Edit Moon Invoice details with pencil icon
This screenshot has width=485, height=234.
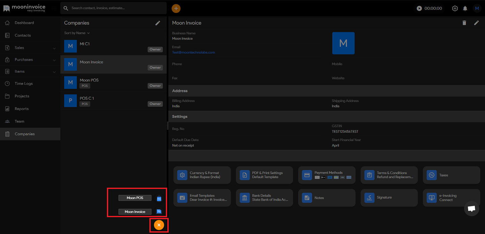[476, 23]
